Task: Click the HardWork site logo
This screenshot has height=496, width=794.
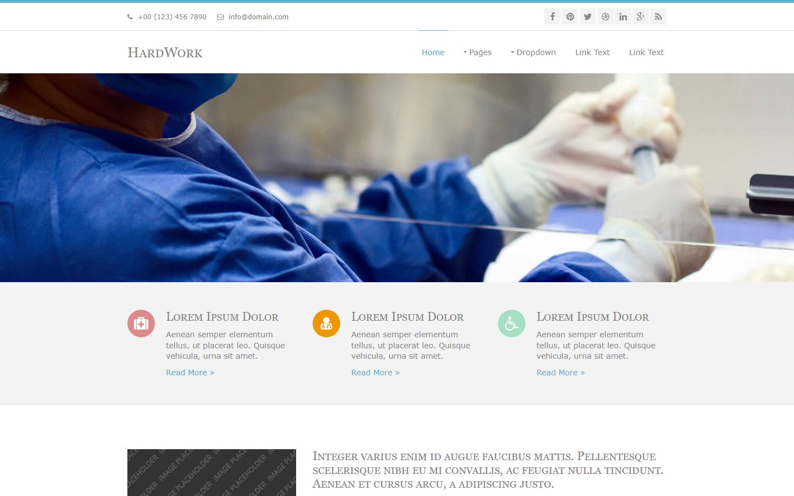Action: point(165,52)
